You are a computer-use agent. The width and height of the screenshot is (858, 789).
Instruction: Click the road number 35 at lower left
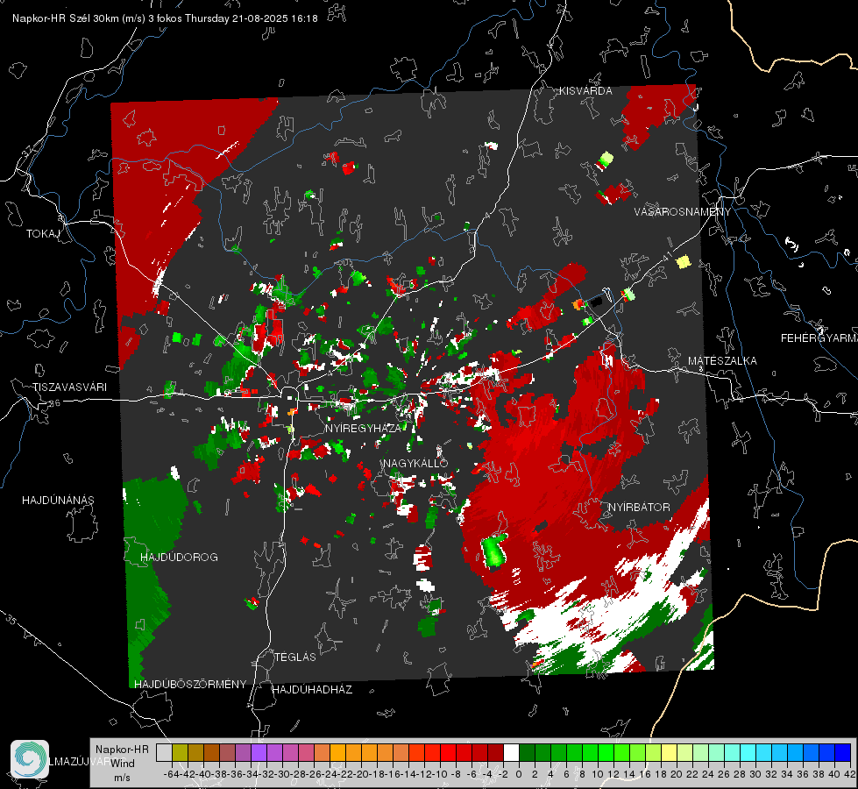coord(12,621)
